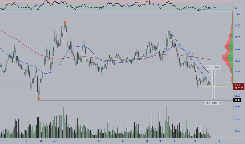Select the black horizontal line at 21.21
This screenshot has height=144, width=245.
135,100
